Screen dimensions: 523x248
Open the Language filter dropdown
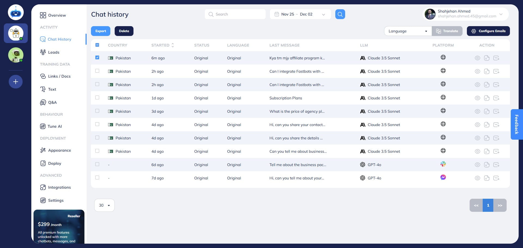[x=408, y=31]
